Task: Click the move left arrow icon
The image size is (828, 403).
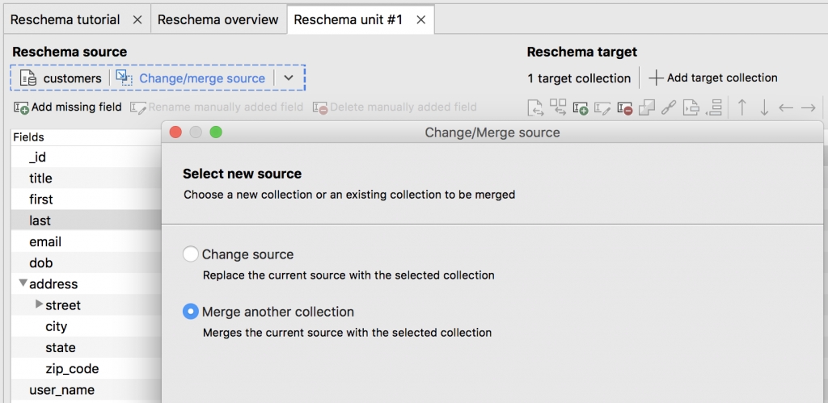Action: pos(786,107)
